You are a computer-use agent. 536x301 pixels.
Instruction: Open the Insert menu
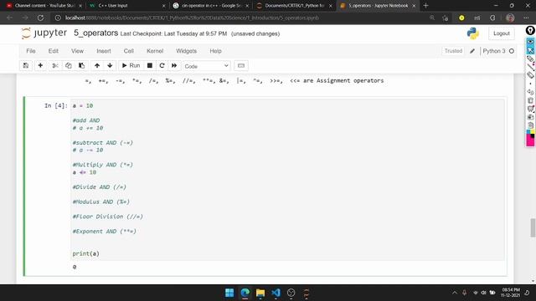pyautogui.click(x=104, y=51)
